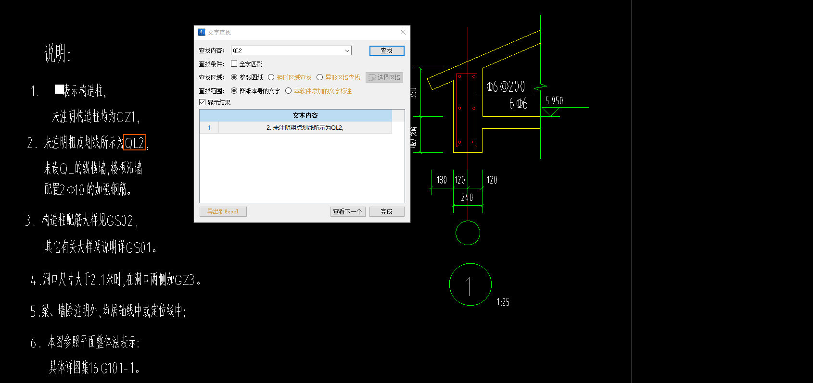This screenshot has height=383, width=813.
Task: Open the 查找内容 dropdown arrow
Action: coord(347,50)
